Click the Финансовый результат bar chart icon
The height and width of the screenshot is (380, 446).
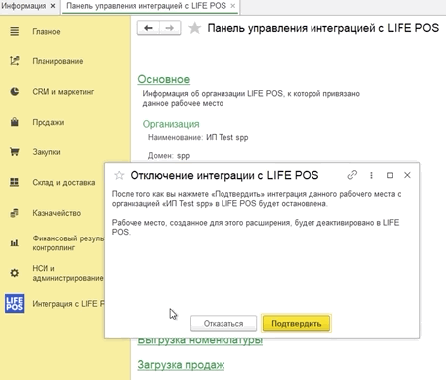point(14,243)
